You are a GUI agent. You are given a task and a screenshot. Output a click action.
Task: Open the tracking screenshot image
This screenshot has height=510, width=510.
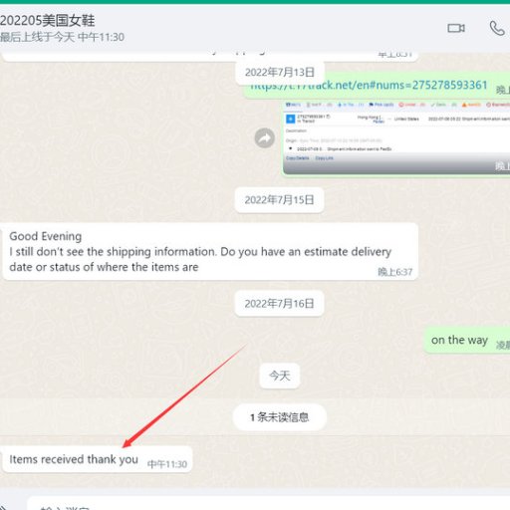pyautogui.click(x=396, y=137)
